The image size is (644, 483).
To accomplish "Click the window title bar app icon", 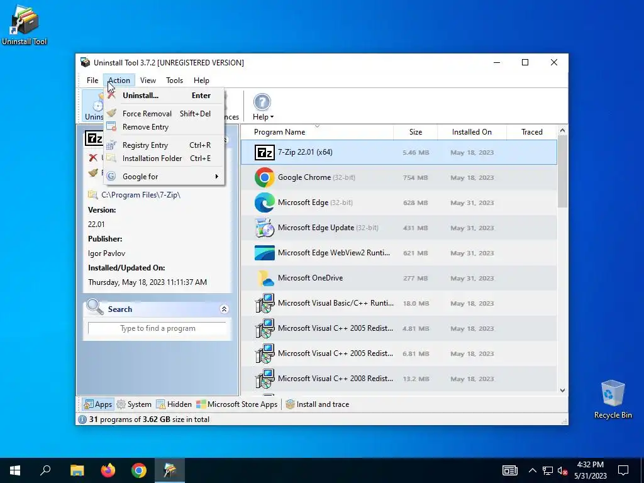I will [x=85, y=62].
